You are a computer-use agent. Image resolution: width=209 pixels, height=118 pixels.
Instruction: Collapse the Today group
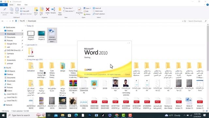[25, 26]
